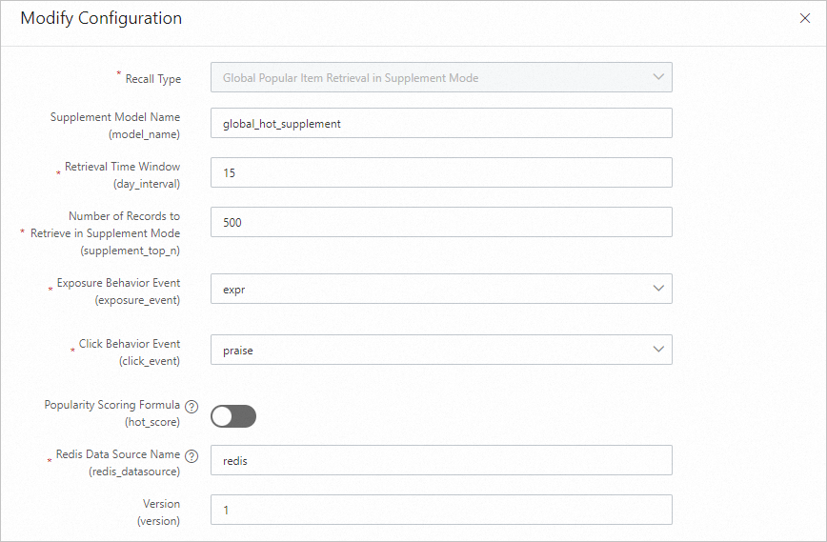
Task: Click help icon beside Popularity Scoring Formula
Action: 192,406
